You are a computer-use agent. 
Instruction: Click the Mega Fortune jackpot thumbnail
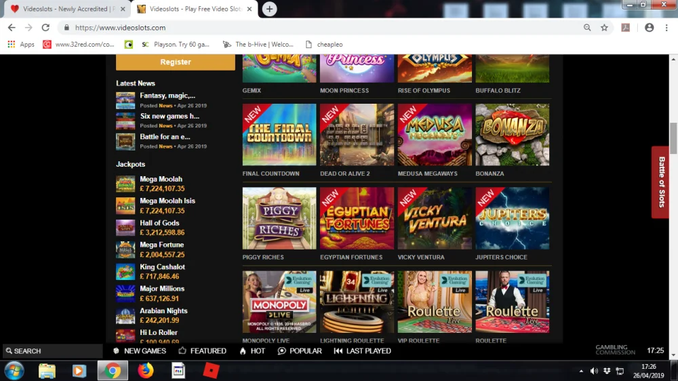tap(125, 249)
